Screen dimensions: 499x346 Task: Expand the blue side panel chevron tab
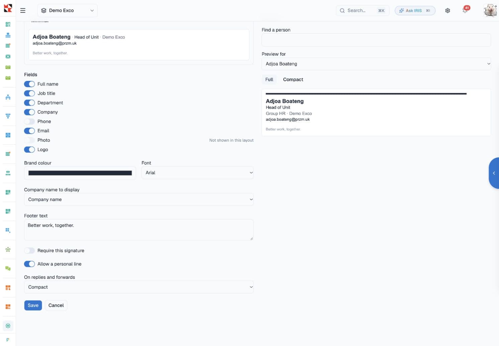(494, 173)
